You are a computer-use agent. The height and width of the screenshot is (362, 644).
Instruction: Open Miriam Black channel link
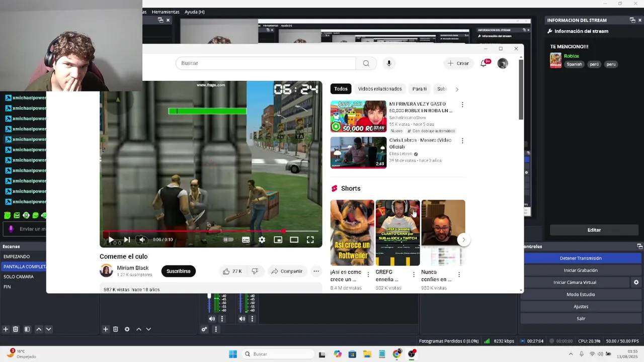click(x=133, y=268)
